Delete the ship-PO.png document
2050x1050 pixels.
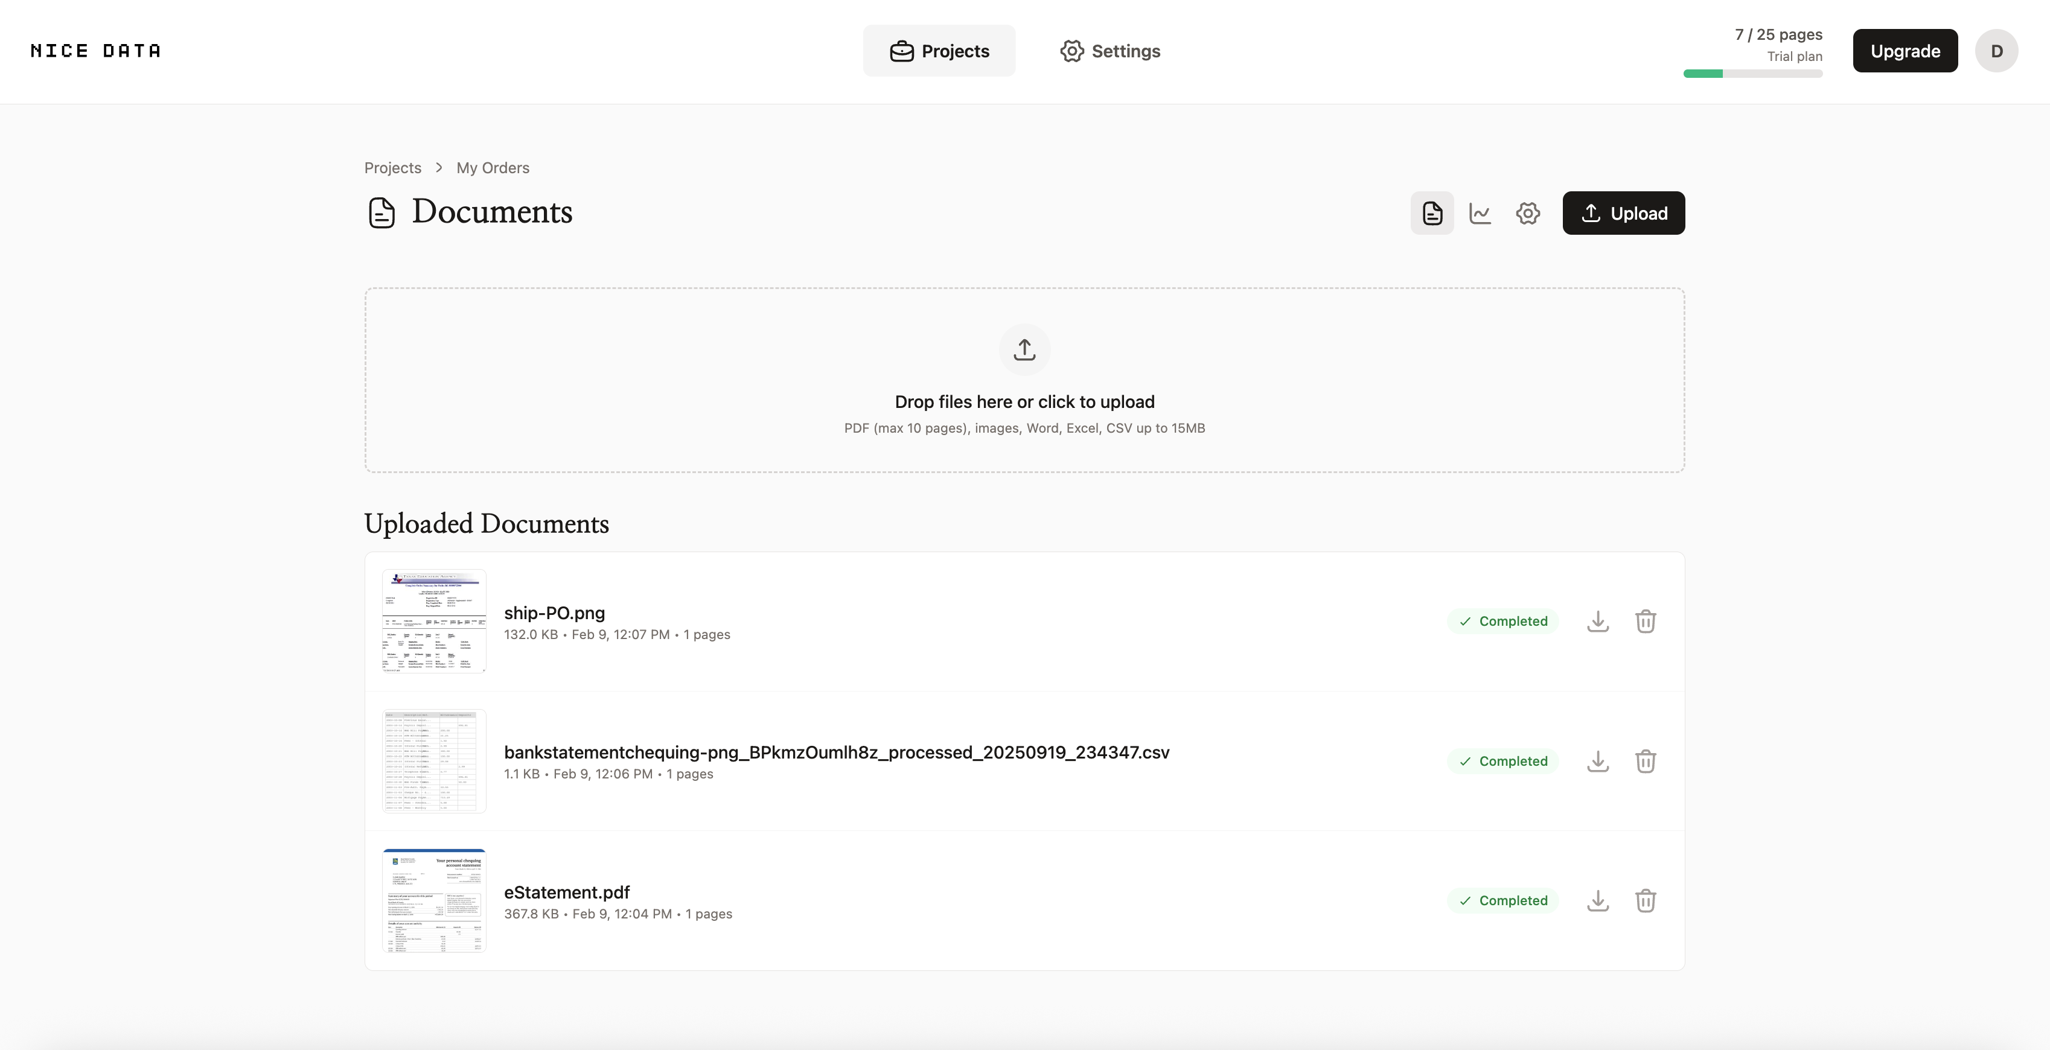pyautogui.click(x=1645, y=622)
